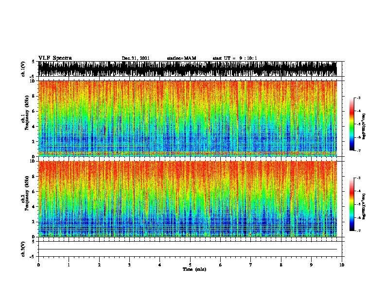The image size is (385, 297).
Task: Click the ch.2 "Frequency (kHz)" axis label
Action: click(27, 193)
